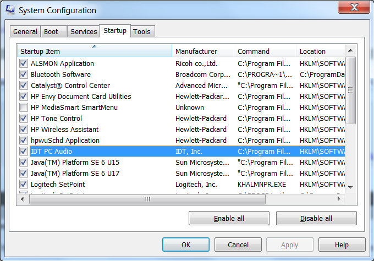Toggle HP Wireless Assistant checkbox

click(x=24, y=129)
